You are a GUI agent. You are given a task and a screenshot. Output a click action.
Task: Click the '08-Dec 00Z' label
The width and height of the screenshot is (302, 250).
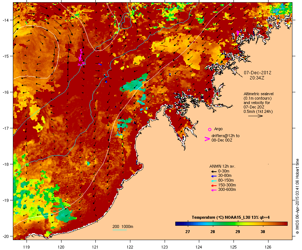(x=222, y=140)
